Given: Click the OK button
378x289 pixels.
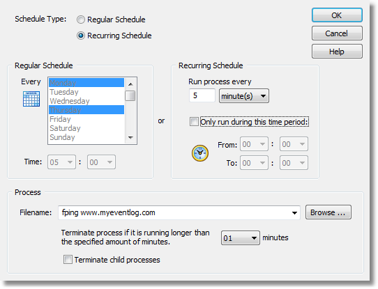Looking at the screenshot, I should tap(337, 15).
